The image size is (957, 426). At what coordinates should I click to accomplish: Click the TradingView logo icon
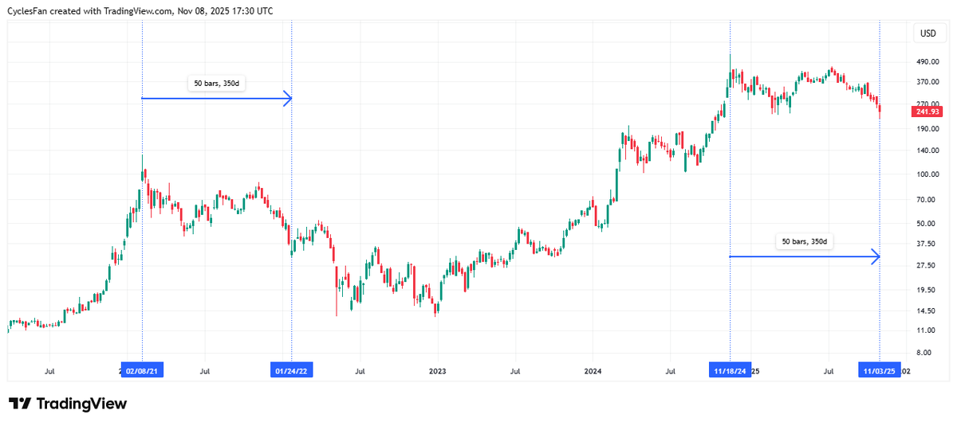21,404
